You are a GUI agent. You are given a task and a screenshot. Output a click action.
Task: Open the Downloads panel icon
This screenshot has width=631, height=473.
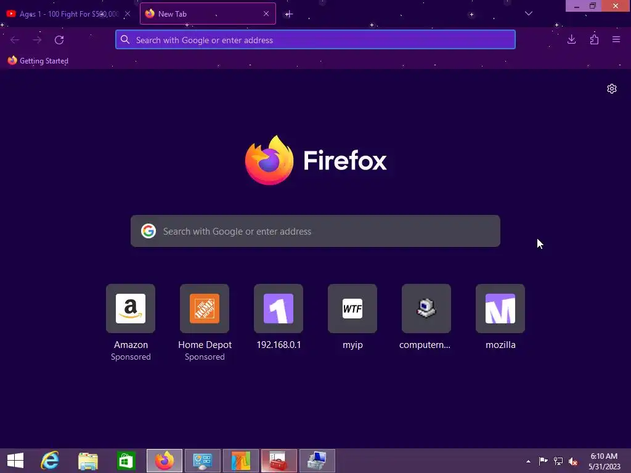point(571,39)
